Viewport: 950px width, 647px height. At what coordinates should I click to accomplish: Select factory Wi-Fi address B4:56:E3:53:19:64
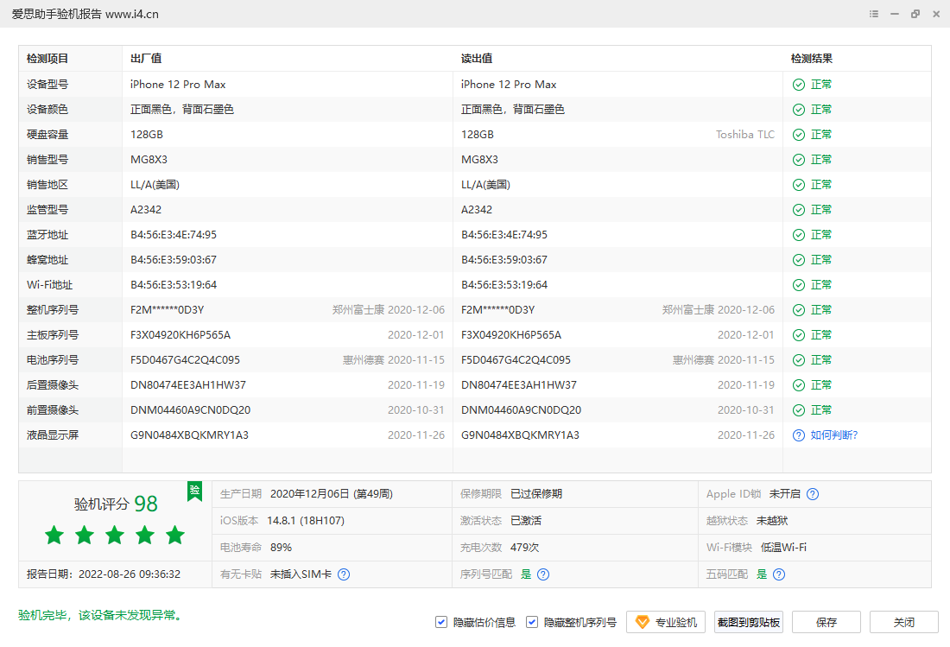pos(174,285)
